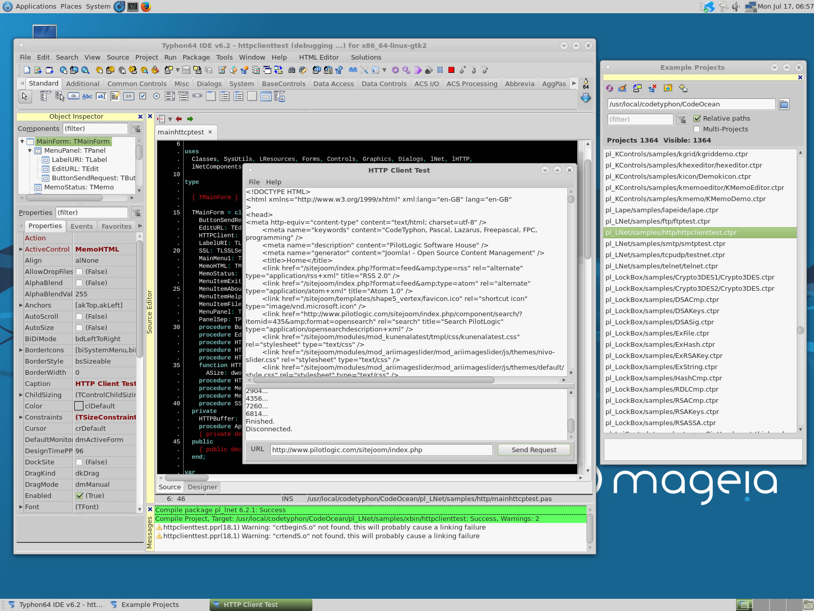Select the TButton 'Ok' component icon
Viewport: 814px width, 611px height.
point(73,96)
